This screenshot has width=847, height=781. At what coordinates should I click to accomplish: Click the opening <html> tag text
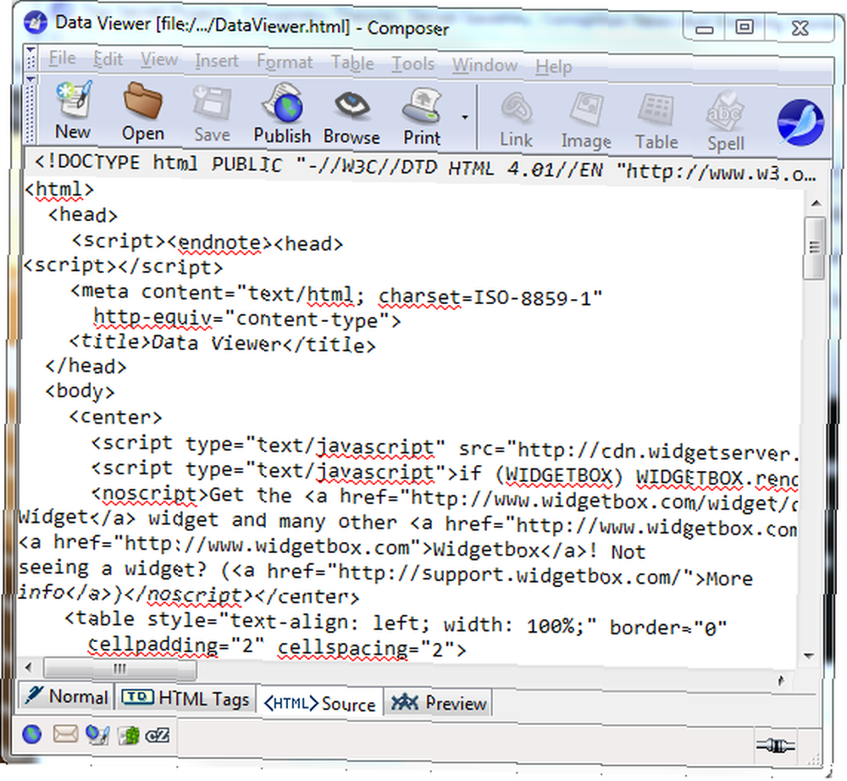pyautogui.click(x=59, y=190)
